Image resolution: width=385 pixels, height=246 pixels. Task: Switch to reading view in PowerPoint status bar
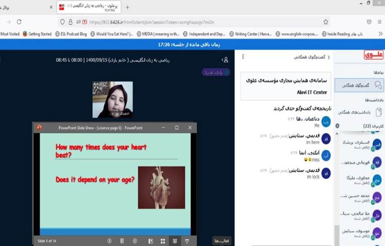[175, 240]
